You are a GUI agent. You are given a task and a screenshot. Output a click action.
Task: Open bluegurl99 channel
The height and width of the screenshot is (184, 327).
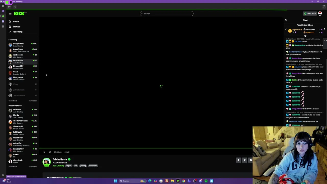(x=22, y=78)
